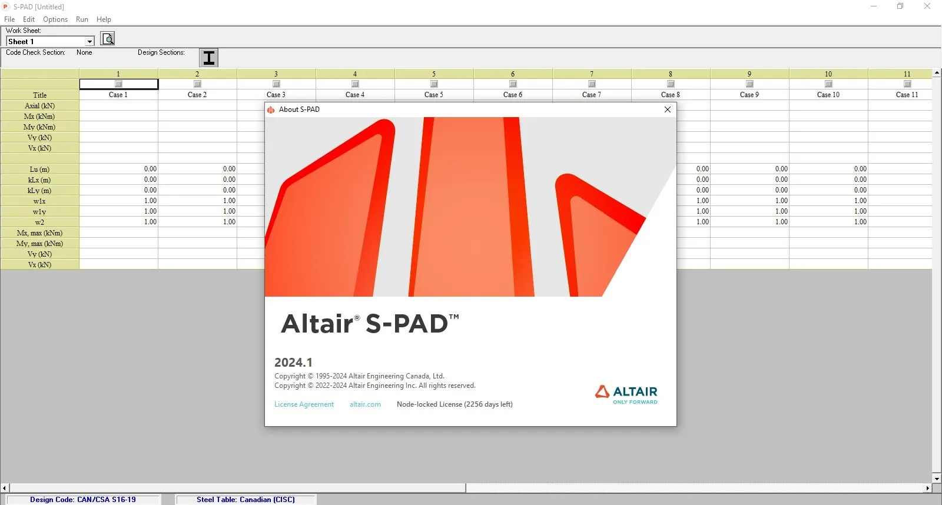This screenshot has height=505, width=942.
Task: Click the S-PAD app icon in title bar
Action: tap(6, 6)
